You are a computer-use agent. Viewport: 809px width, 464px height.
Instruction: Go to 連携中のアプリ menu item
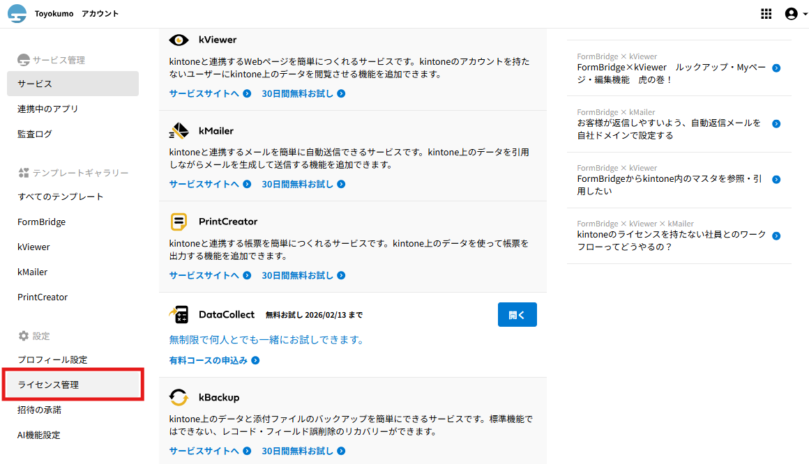[x=48, y=109]
